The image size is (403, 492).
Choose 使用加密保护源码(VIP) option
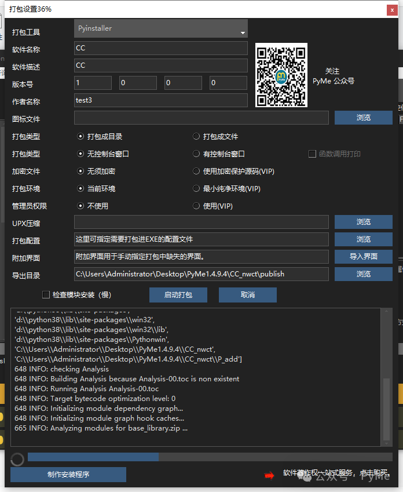tap(197, 172)
